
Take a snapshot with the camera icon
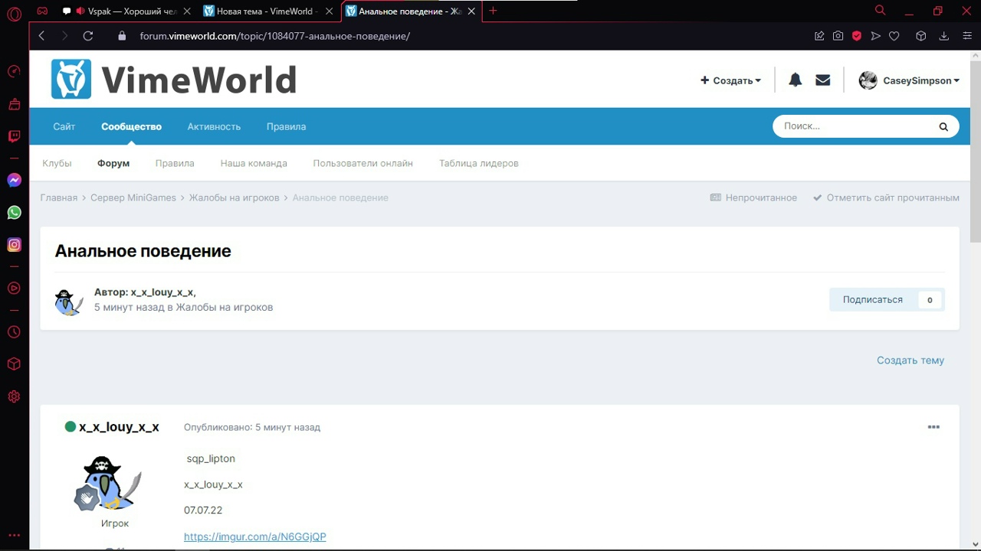tap(838, 36)
